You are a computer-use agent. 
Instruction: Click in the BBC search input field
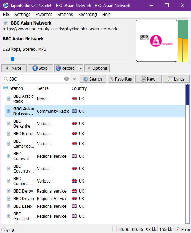[x=36, y=79]
